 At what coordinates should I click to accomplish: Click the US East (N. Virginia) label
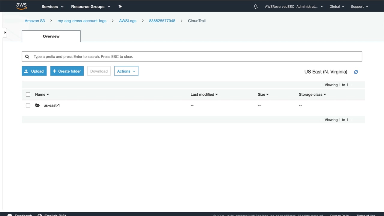(326, 72)
